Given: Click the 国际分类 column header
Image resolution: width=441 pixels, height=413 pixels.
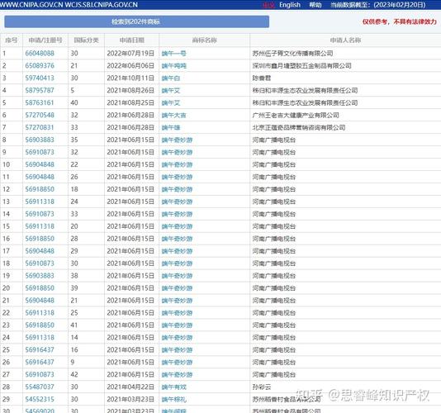Looking at the screenshot, I should pos(86,40).
